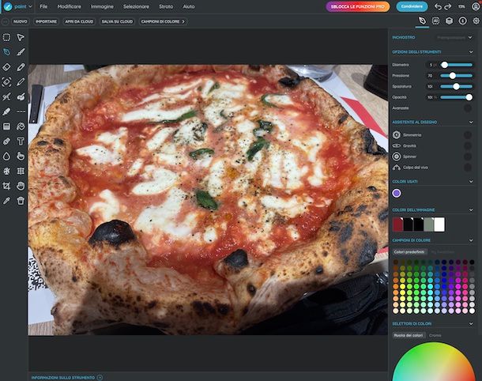Open the Modificare menu

(x=70, y=6)
